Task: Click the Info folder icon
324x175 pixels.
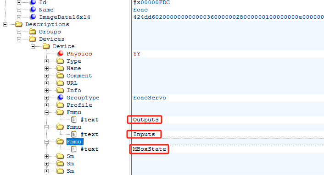Action: pos(60,90)
